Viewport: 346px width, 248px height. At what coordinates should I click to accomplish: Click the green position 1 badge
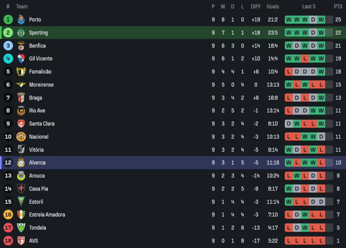coord(8,19)
